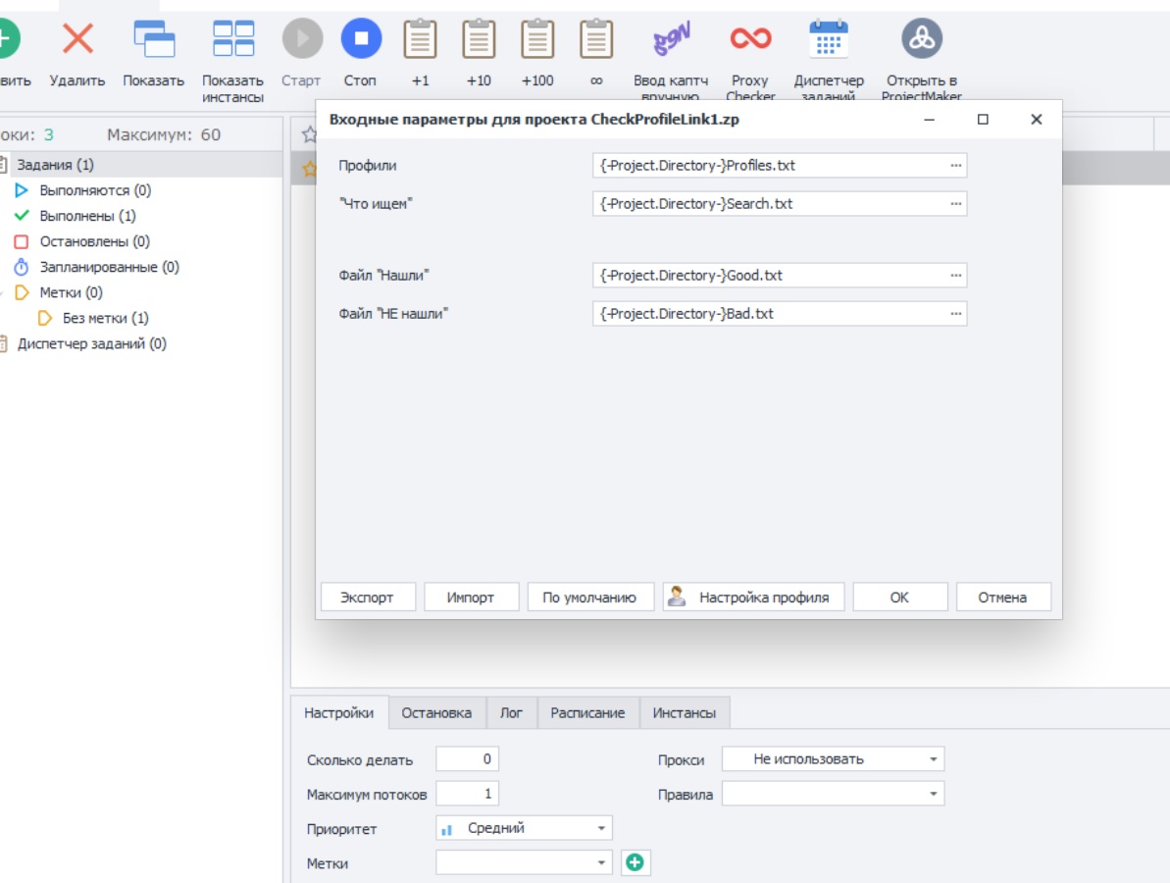Select Выполнены (1) in task tree
1170x883 pixels.
click(x=87, y=216)
